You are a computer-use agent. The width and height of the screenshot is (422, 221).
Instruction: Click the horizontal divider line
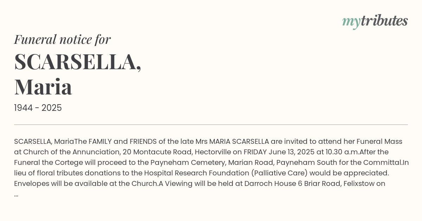211,125
